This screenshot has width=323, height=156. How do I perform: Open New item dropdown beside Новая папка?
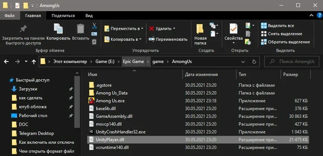click(214, 26)
